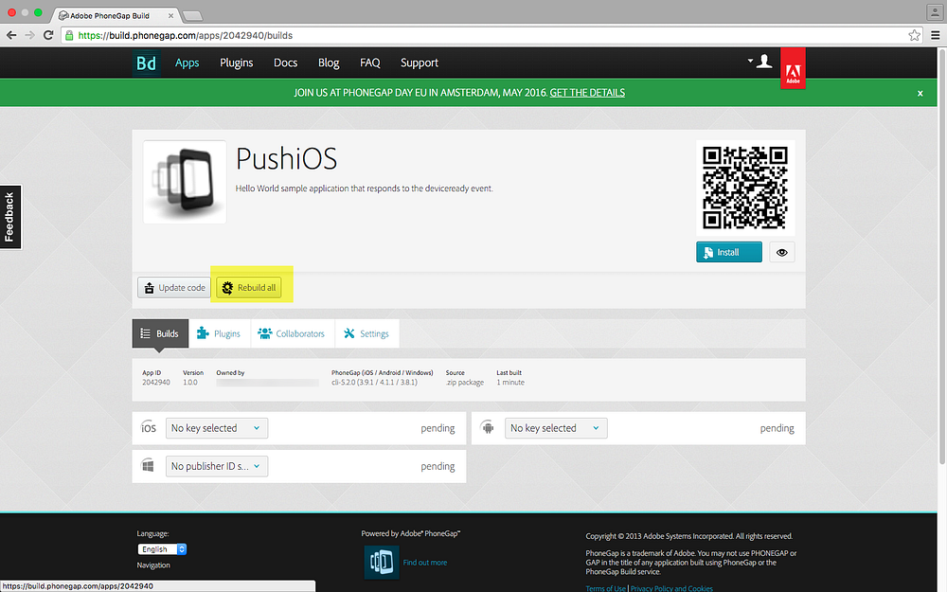
Task: Open the user account profile icon
Action: (x=764, y=61)
